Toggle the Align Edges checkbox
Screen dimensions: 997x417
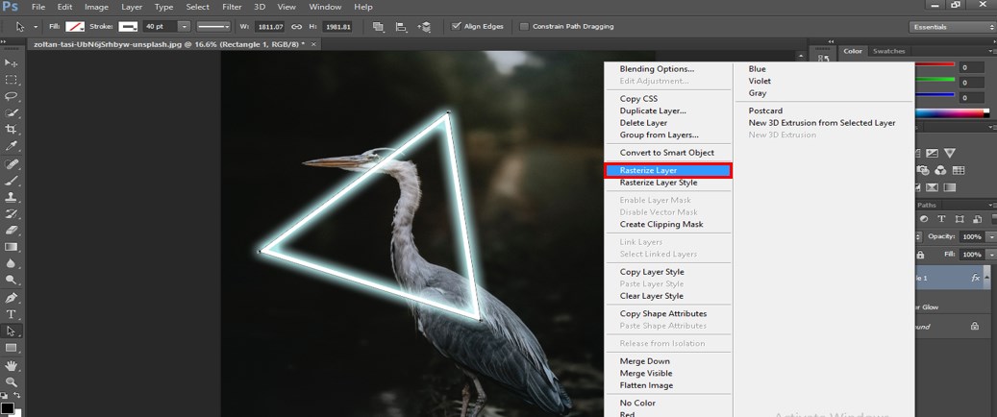tap(456, 27)
